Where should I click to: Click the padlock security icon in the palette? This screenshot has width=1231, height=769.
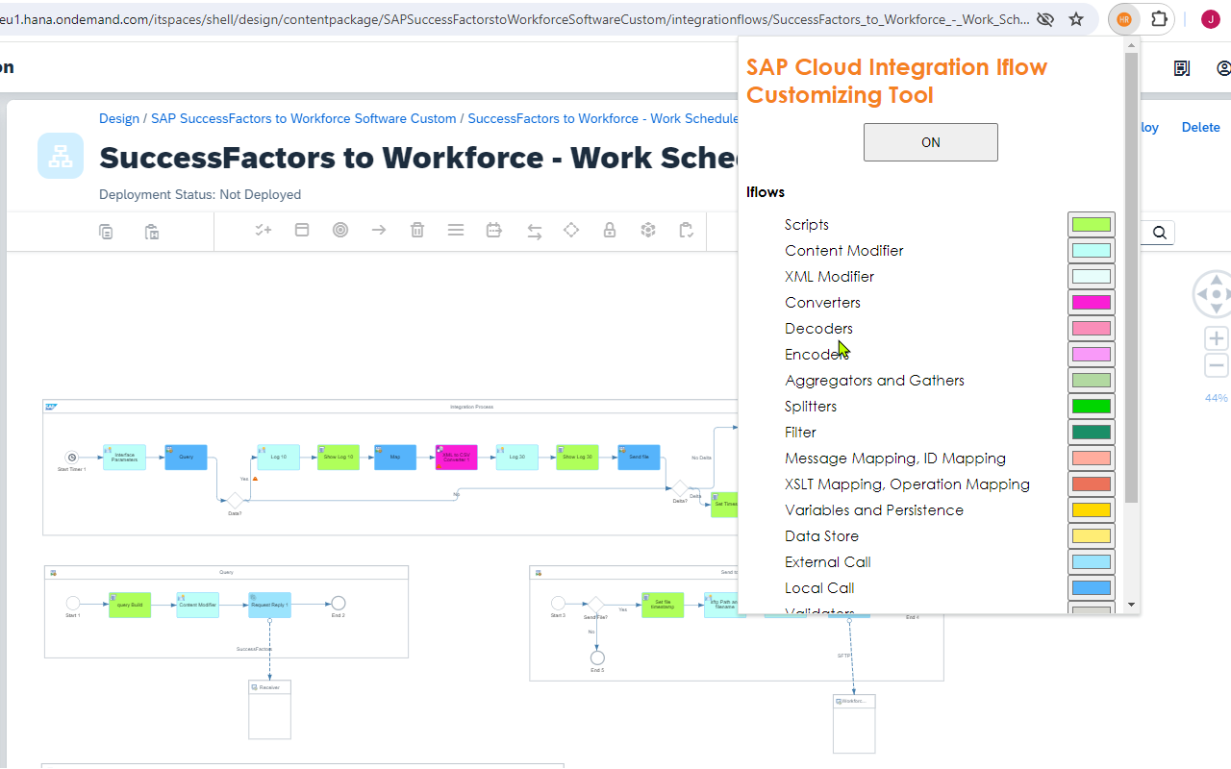(x=610, y=231)
